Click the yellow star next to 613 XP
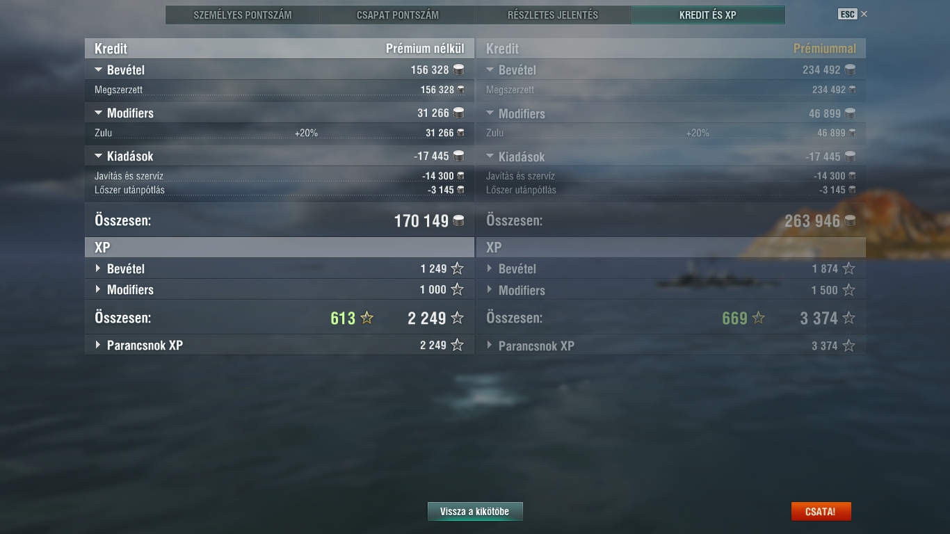The height and width of the screenshot is (534, 950). (x=367, y=318)
